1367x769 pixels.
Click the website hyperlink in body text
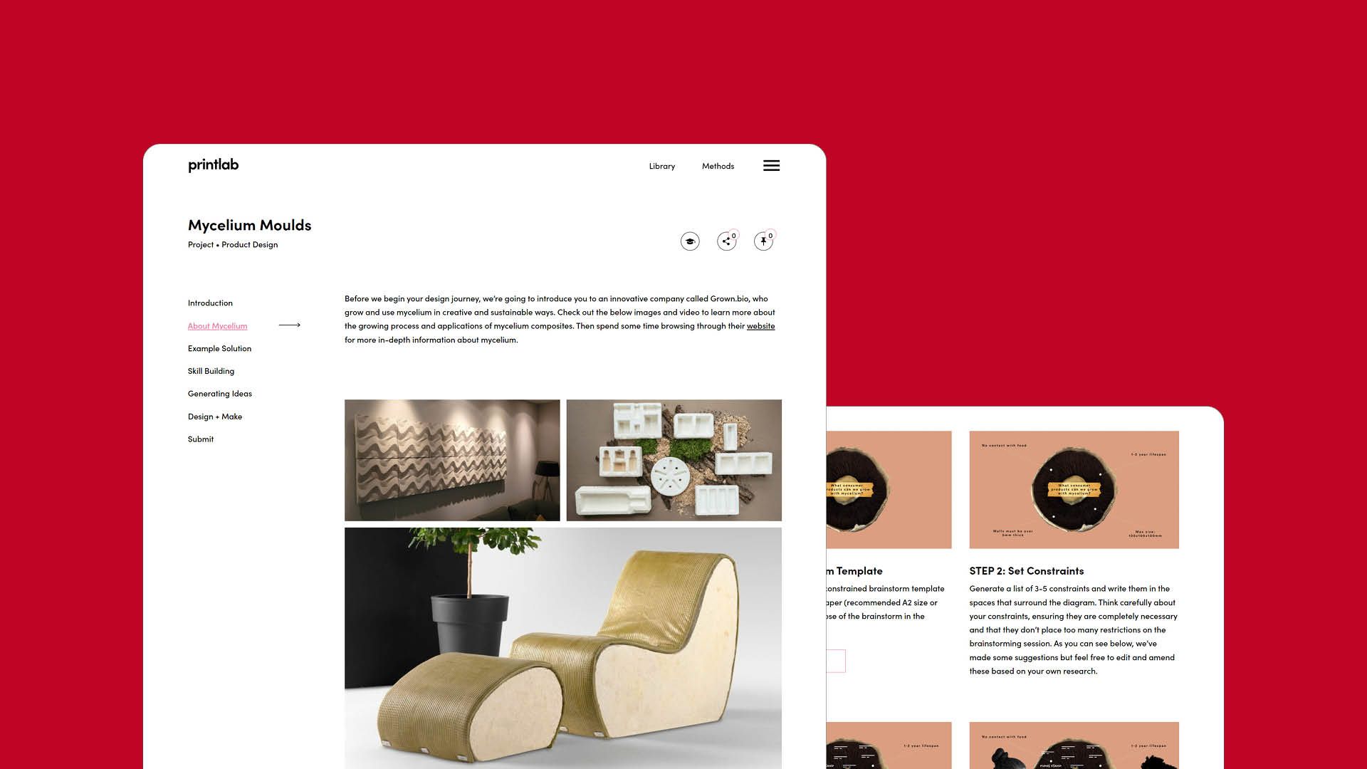tap(760, 326)
